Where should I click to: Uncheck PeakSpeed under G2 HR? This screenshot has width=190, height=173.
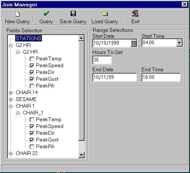(x=32, y=66)
